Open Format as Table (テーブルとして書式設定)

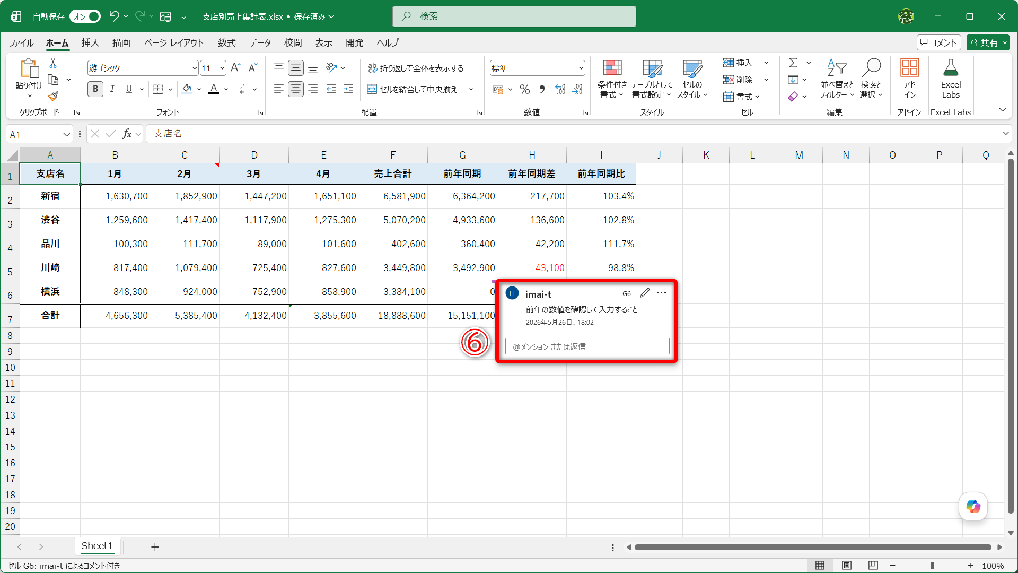652,79
